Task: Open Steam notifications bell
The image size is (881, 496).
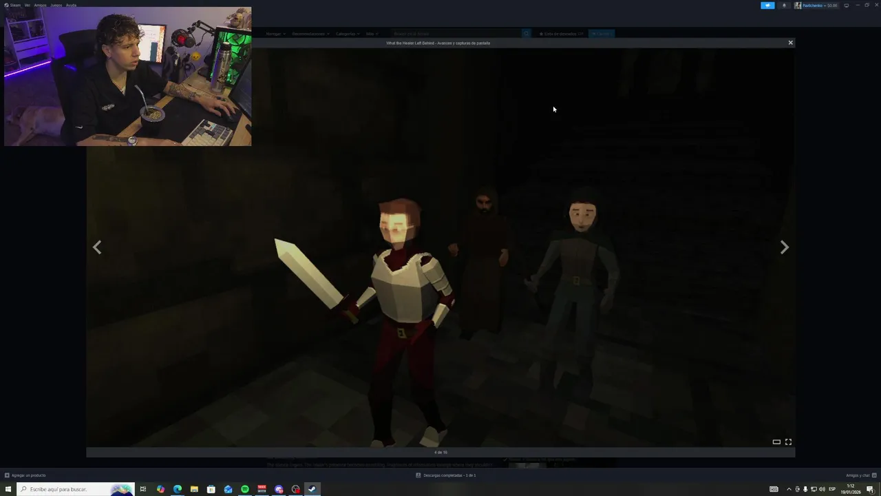Action: pyautogui.click(x=783, y=6)
